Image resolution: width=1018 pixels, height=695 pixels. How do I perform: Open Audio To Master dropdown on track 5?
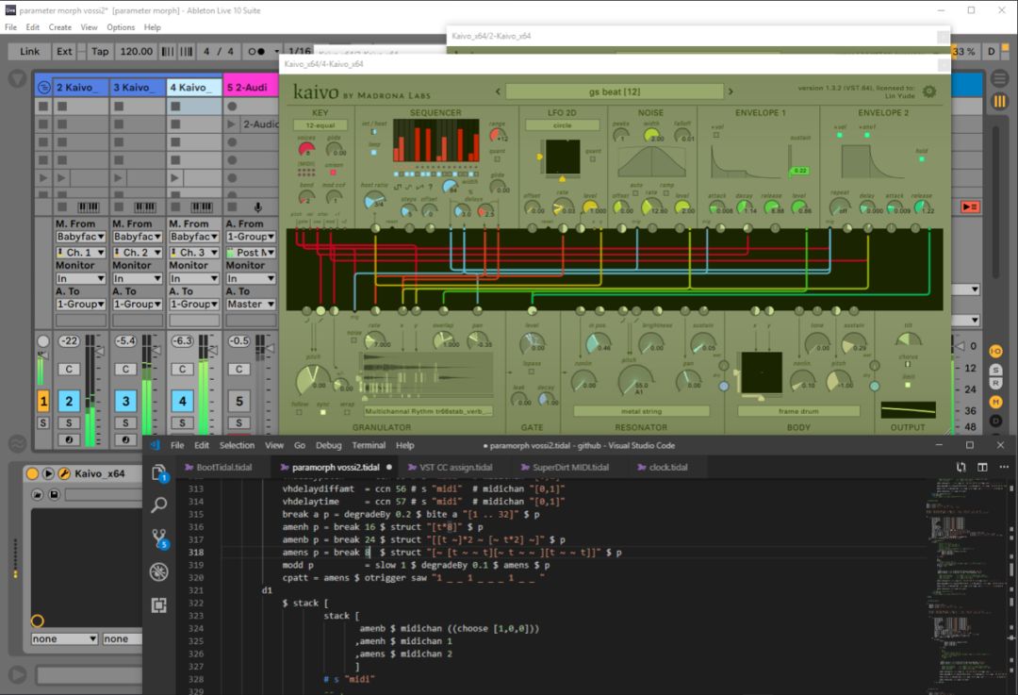pos(251,304)
